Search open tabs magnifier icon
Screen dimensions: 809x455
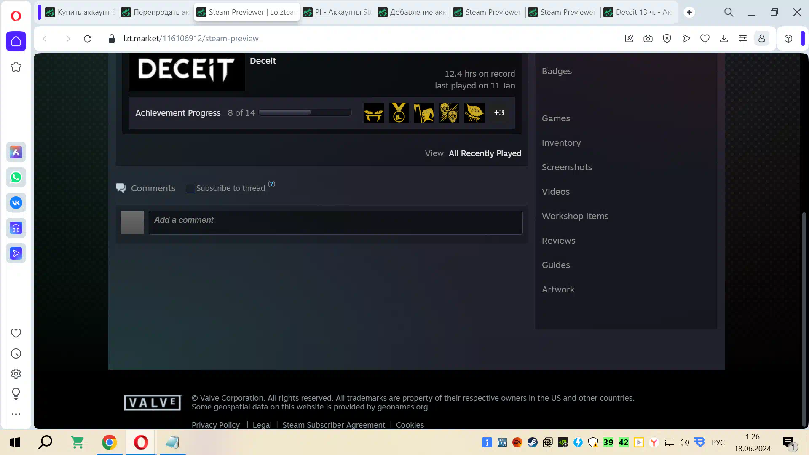tap(729, 12)
